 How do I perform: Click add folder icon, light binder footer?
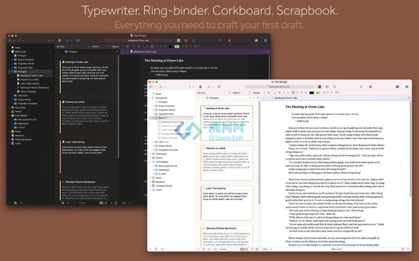156,249
